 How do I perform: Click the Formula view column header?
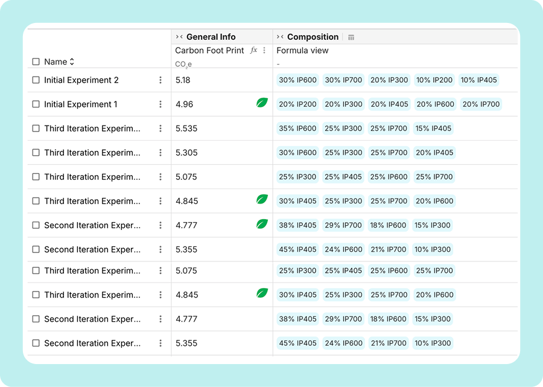pyautogui.click(x=302, y=50)
